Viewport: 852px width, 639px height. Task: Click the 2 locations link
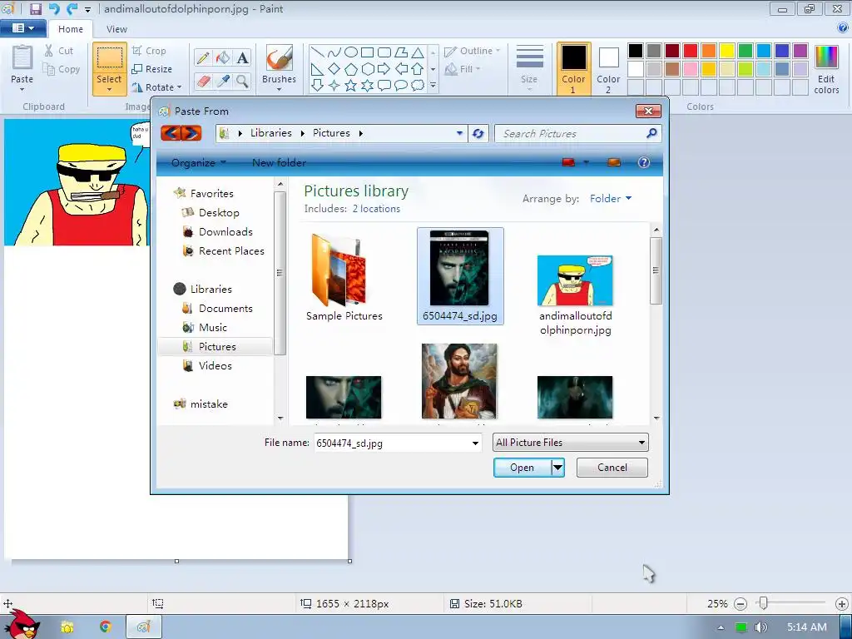click(376, 209)
